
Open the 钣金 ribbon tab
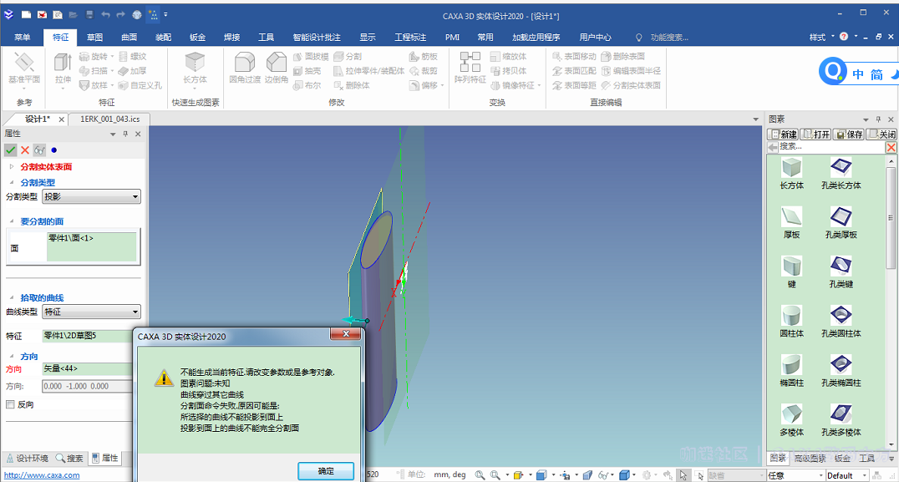point(198,38)
